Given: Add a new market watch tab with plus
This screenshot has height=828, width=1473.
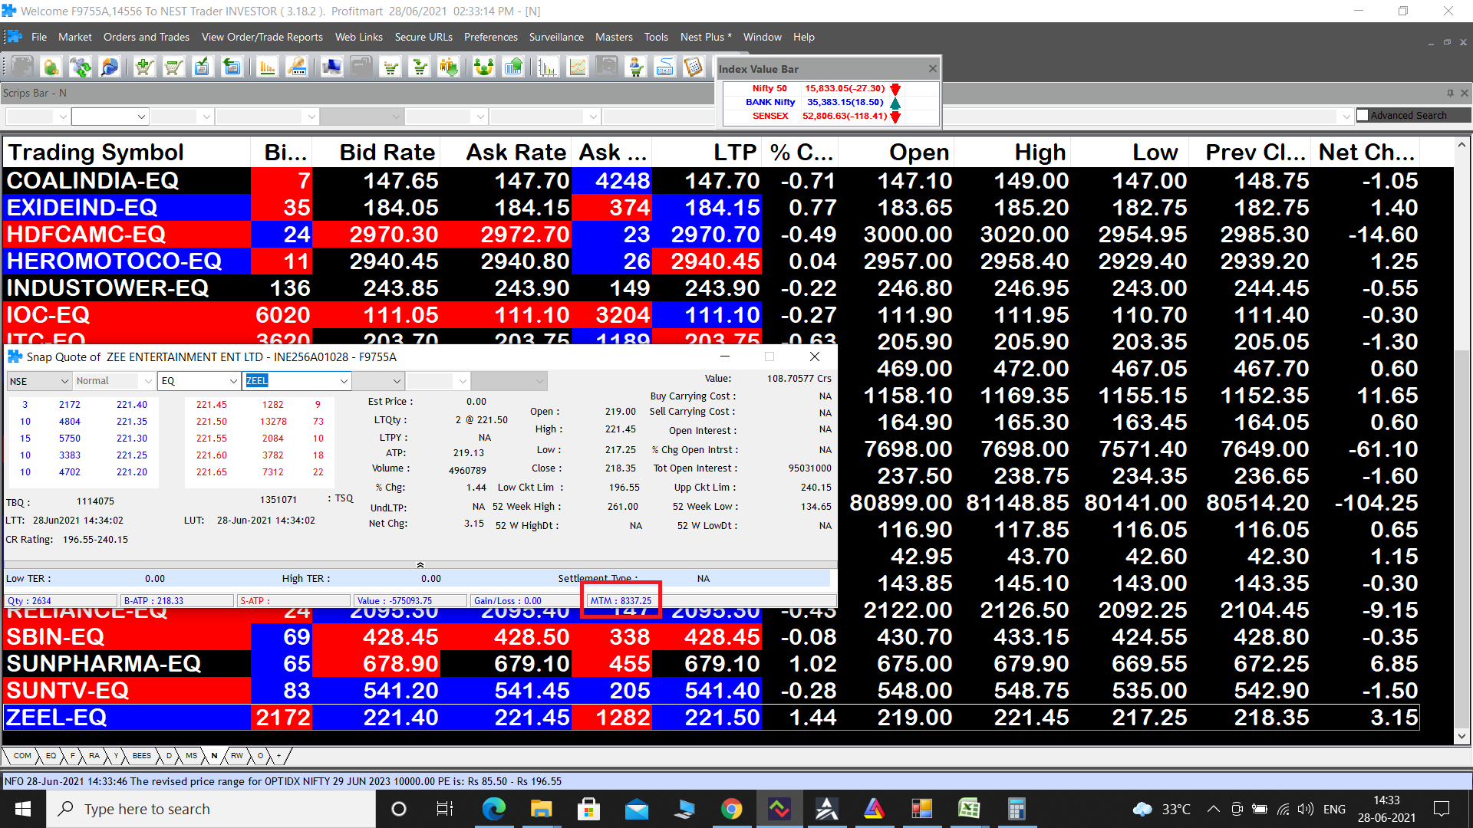Looking at the screenshot, I should pos(278,756).
